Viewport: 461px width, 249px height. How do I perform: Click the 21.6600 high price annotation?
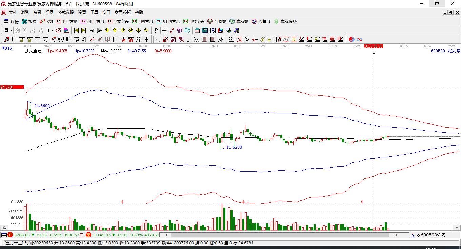click(42, 106)
